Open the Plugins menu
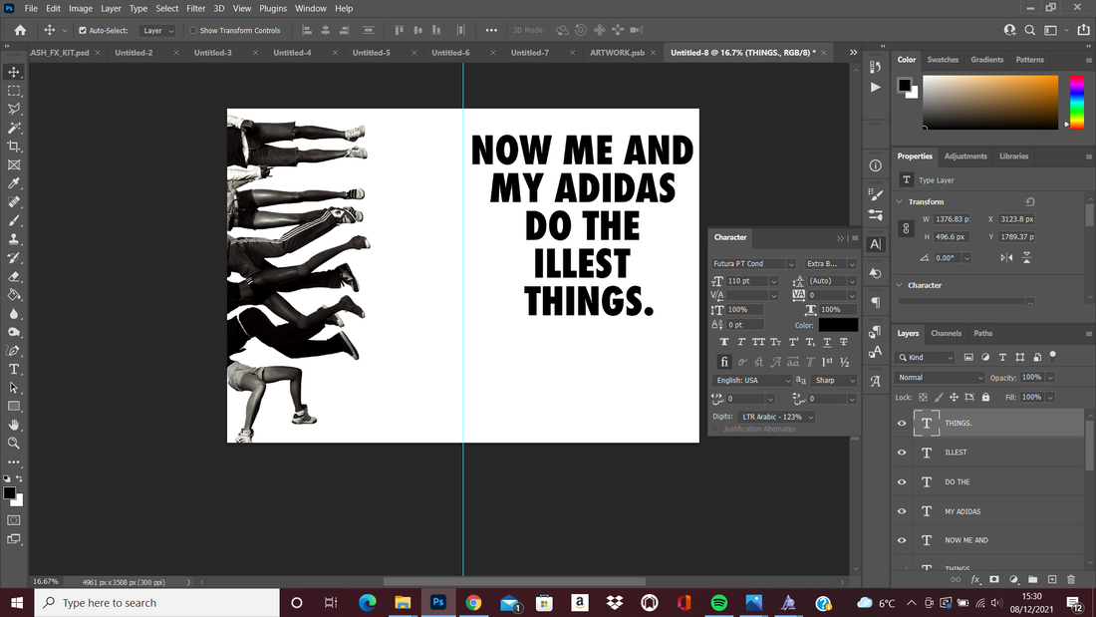Image resolution: width=1096 pixels, height=617 pixels. 273,8
